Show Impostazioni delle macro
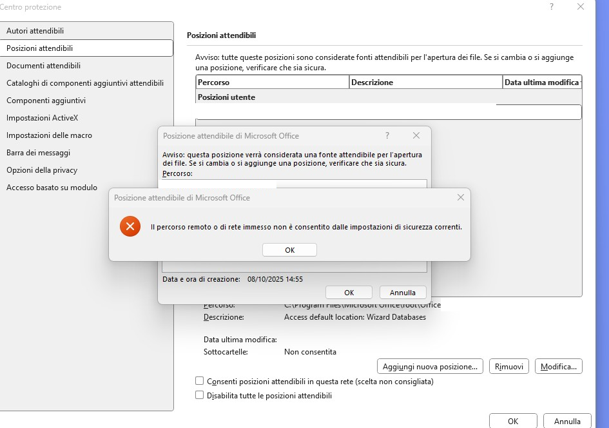Screen dimensions: 609x428 [x=86, y=135]
